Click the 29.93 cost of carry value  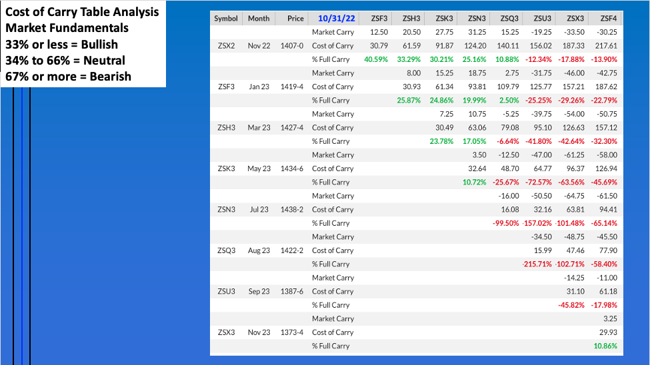(x=608, y=332)
